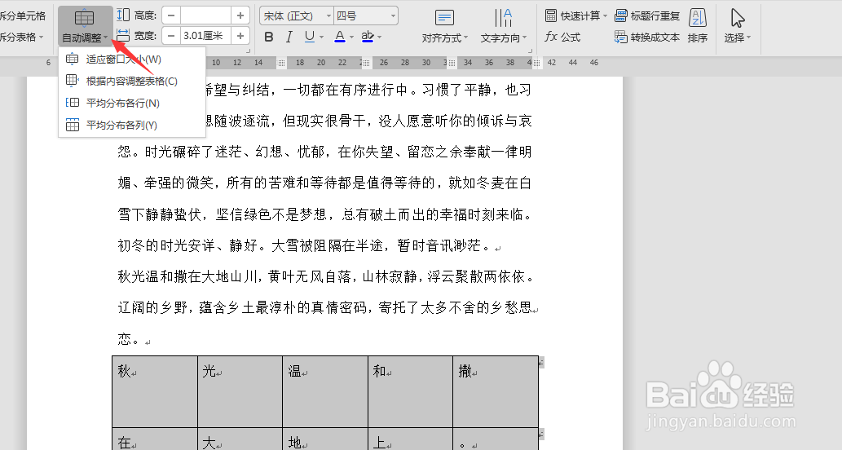Toggle 标题行重复 repeat header rows
This screenshot has width=842, height=450.
[x=648, y=15]
